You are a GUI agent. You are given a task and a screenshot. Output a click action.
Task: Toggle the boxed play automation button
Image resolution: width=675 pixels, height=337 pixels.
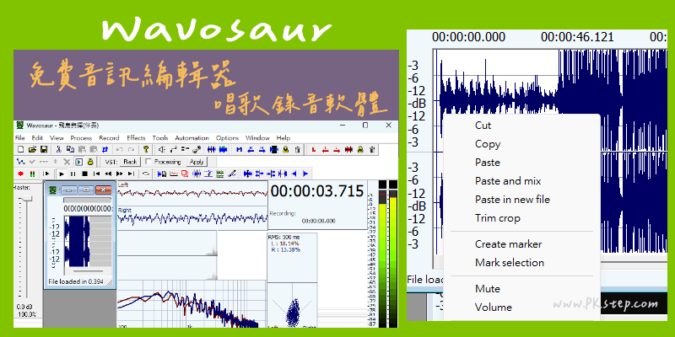(x=79, y=162)
